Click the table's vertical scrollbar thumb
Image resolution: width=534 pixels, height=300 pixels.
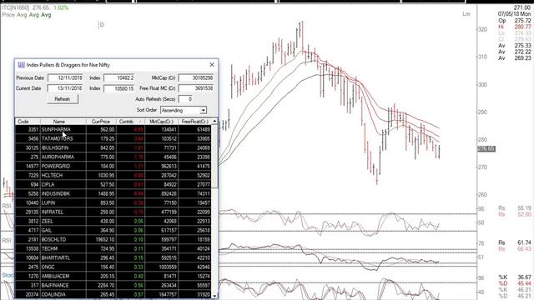214,156
